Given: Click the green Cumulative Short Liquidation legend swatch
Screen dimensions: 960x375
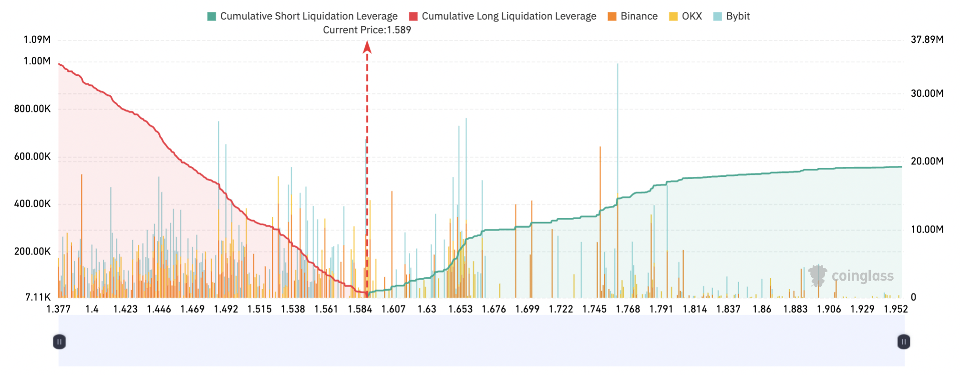Looking at the screenshot, I should pyautogui.click(x=212, y=16).
